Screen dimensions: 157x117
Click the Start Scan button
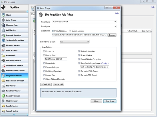110,101
